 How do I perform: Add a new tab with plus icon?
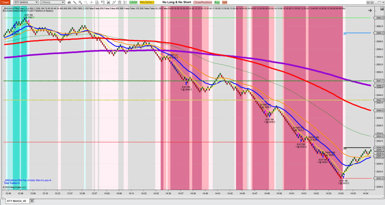(x=32, y=201)
